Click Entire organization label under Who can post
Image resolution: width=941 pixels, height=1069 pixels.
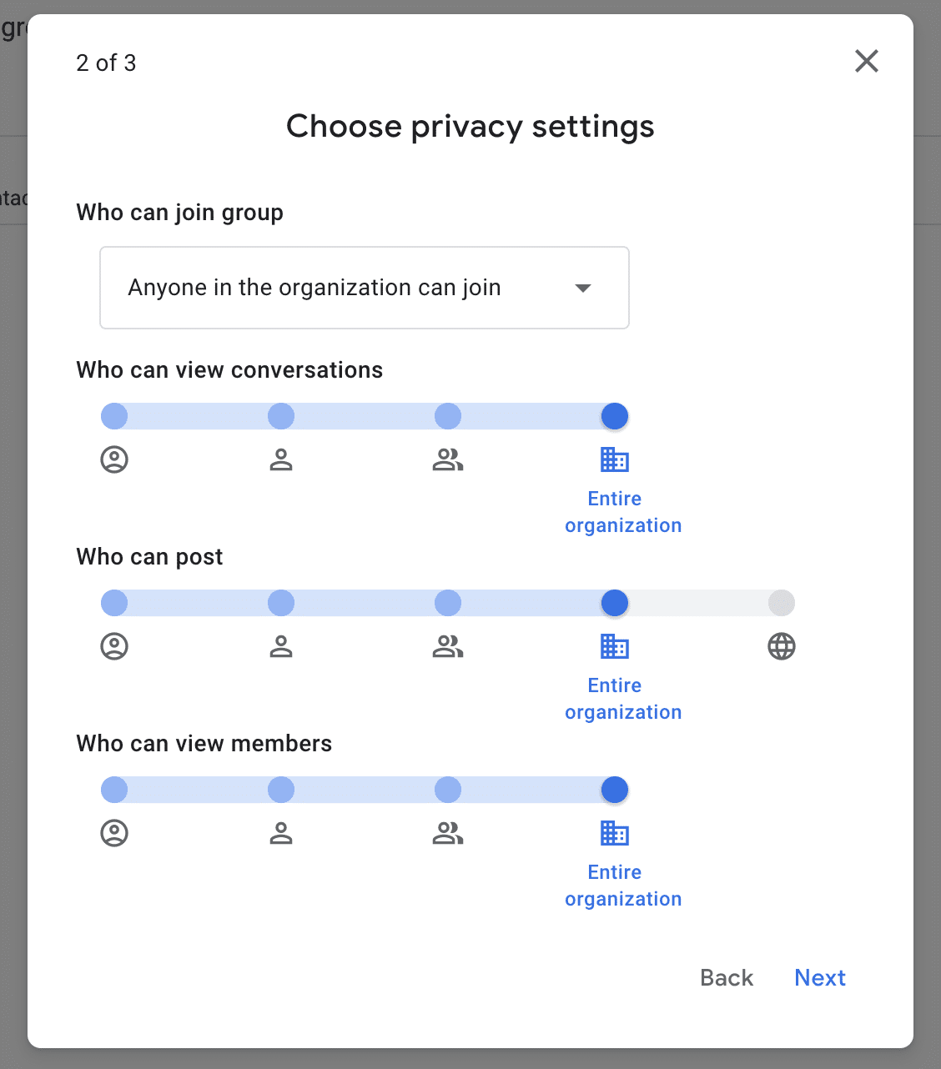point(623,699)
